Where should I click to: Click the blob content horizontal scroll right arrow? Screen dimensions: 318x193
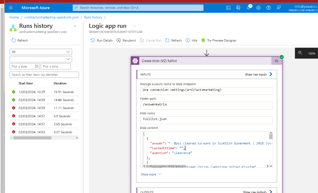coord(268,166)
